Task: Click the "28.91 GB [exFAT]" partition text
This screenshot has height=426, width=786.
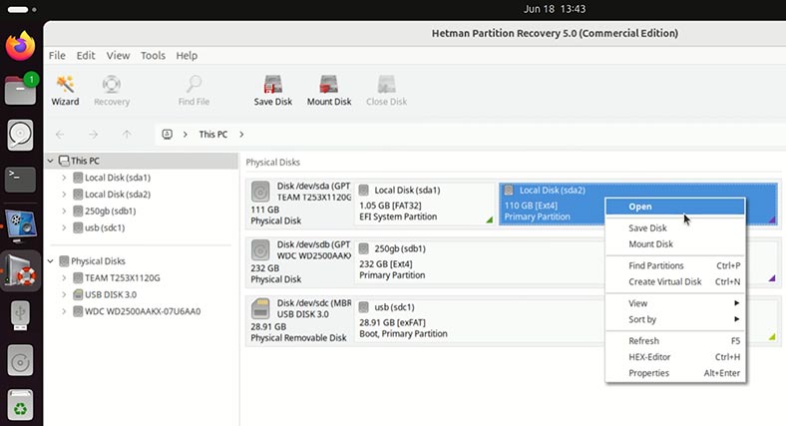Action: (x=392, y=323)
